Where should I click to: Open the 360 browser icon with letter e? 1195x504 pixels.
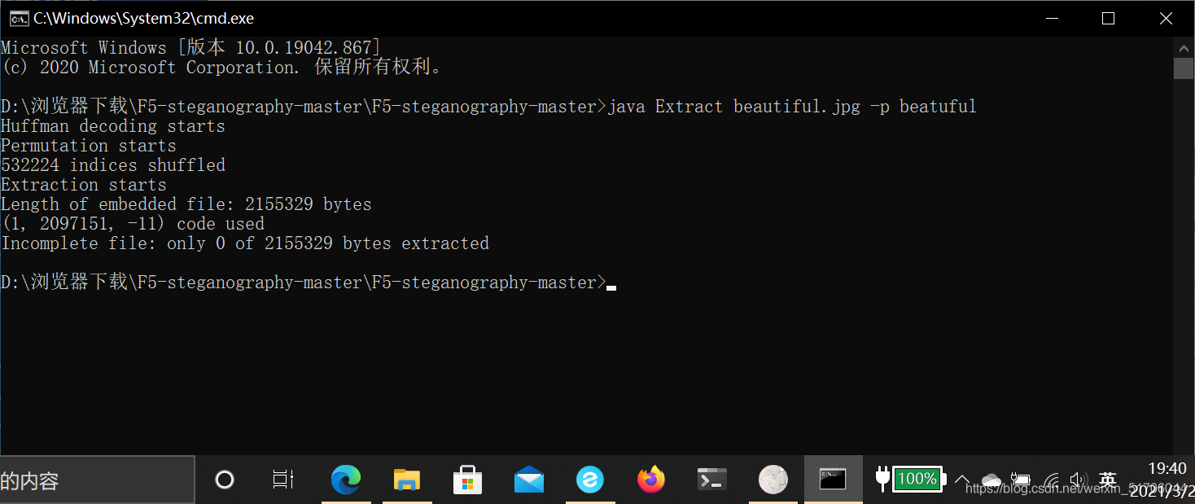click(590, 480)
